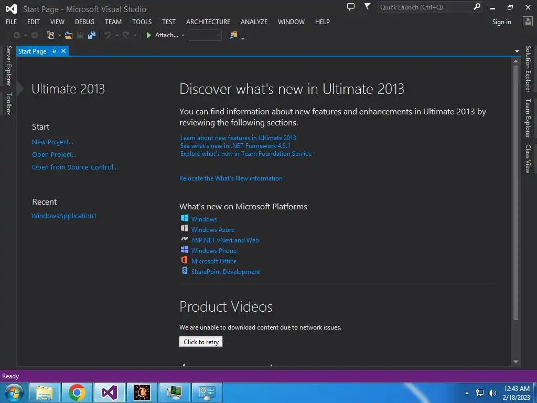Image resolution: width=537 pixels, height=403 pixels.
Task: Click the Windows logo beside Windows link
Action: point(185,218)
